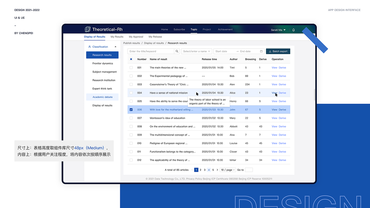Go to page 2 in pagination

(x=200, y=170)
